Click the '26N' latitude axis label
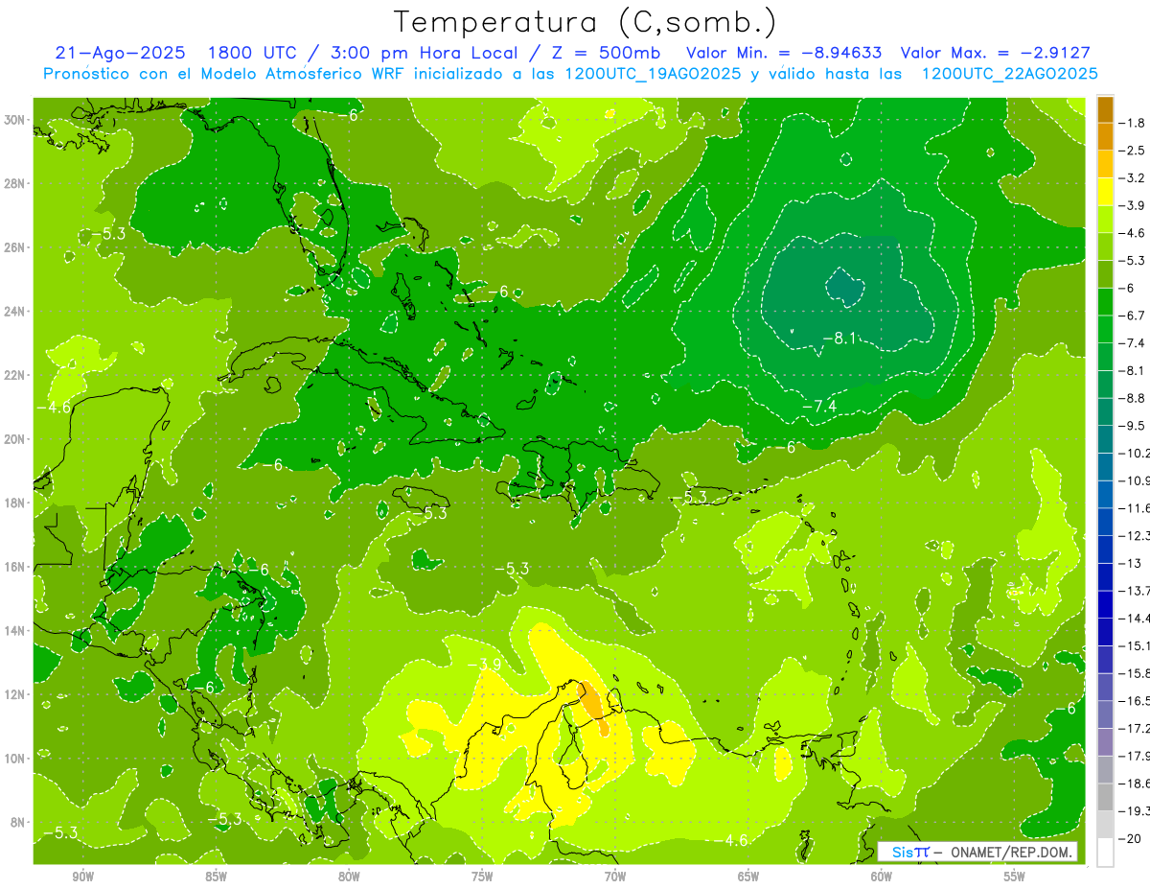 16,247
